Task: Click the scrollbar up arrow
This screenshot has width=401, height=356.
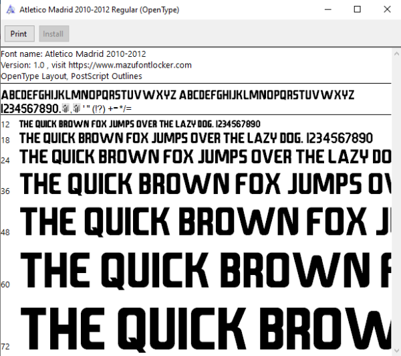Action: click(x=396, y=54)
